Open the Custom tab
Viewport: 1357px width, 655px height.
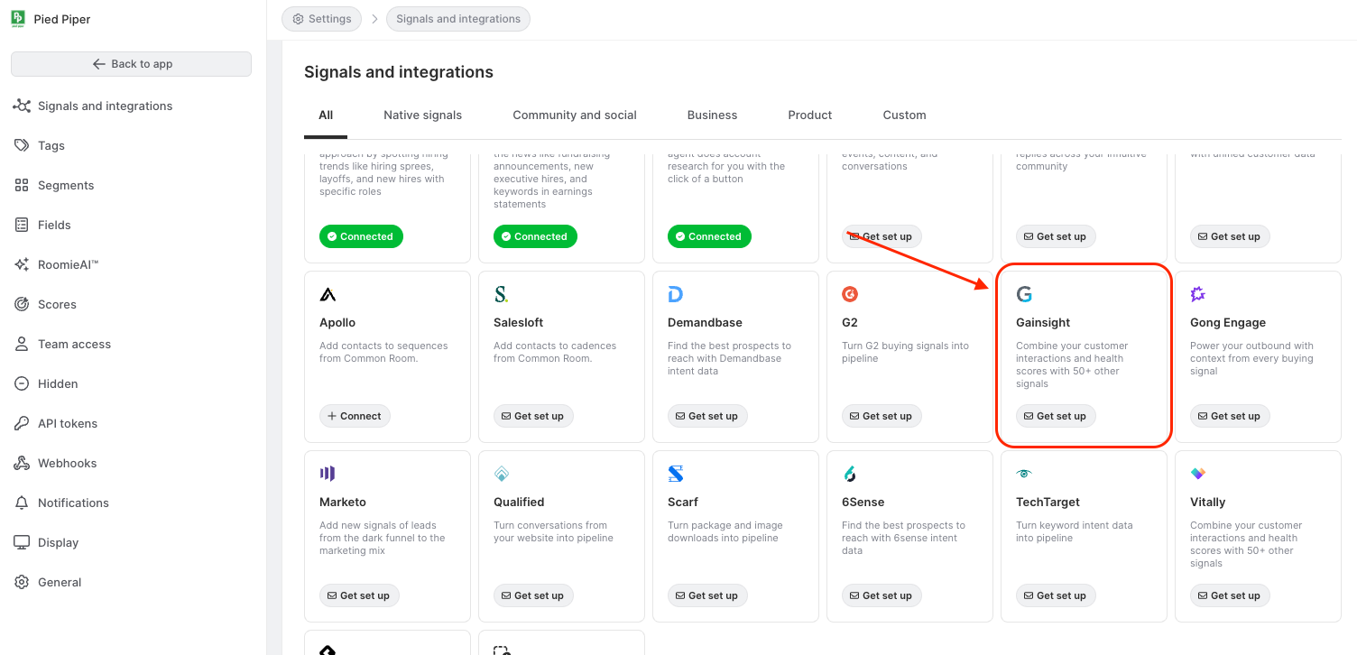[905, 115]
